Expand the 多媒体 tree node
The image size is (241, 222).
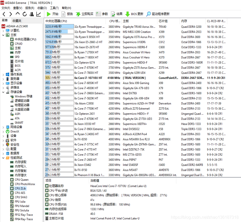[x=3, y=88]
